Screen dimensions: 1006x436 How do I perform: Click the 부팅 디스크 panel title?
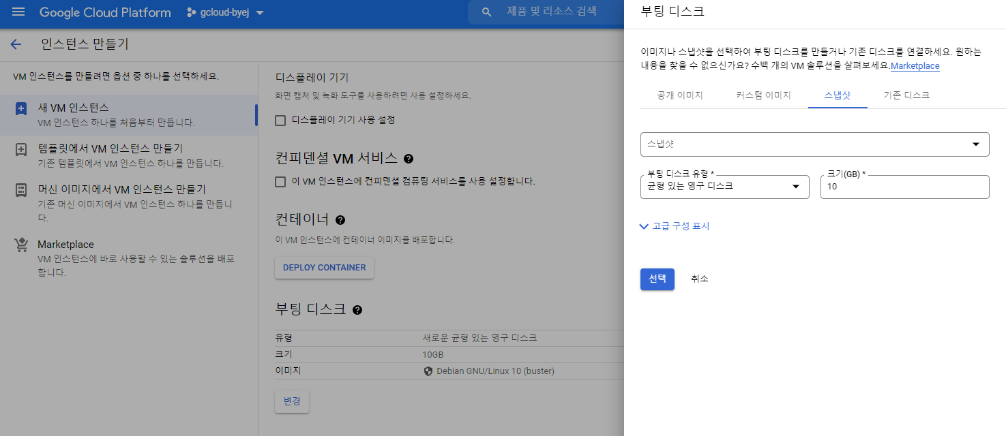(x=672, y=12)
